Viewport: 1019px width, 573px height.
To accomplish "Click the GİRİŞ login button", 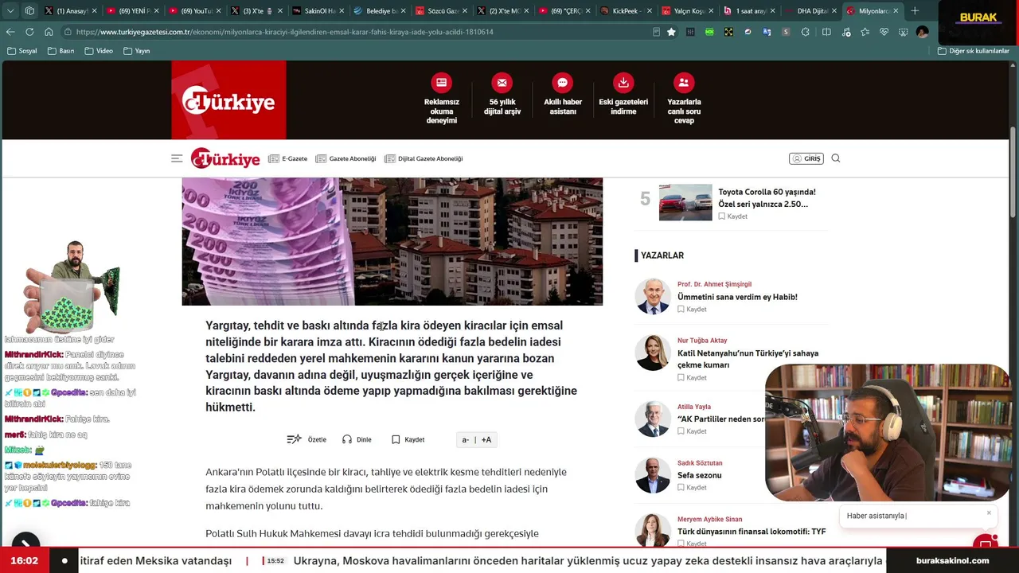I will click(806, 158).
